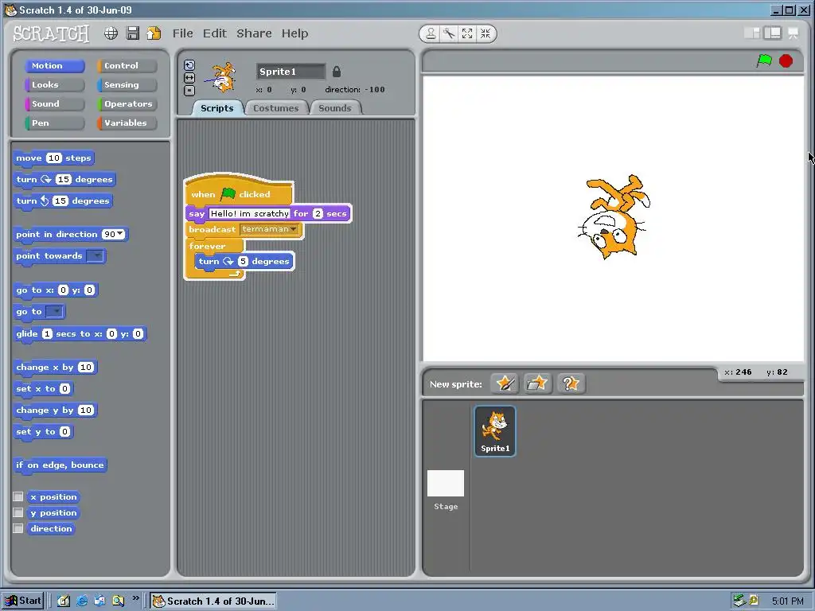Select the Motion block category

tap(54, 65)
